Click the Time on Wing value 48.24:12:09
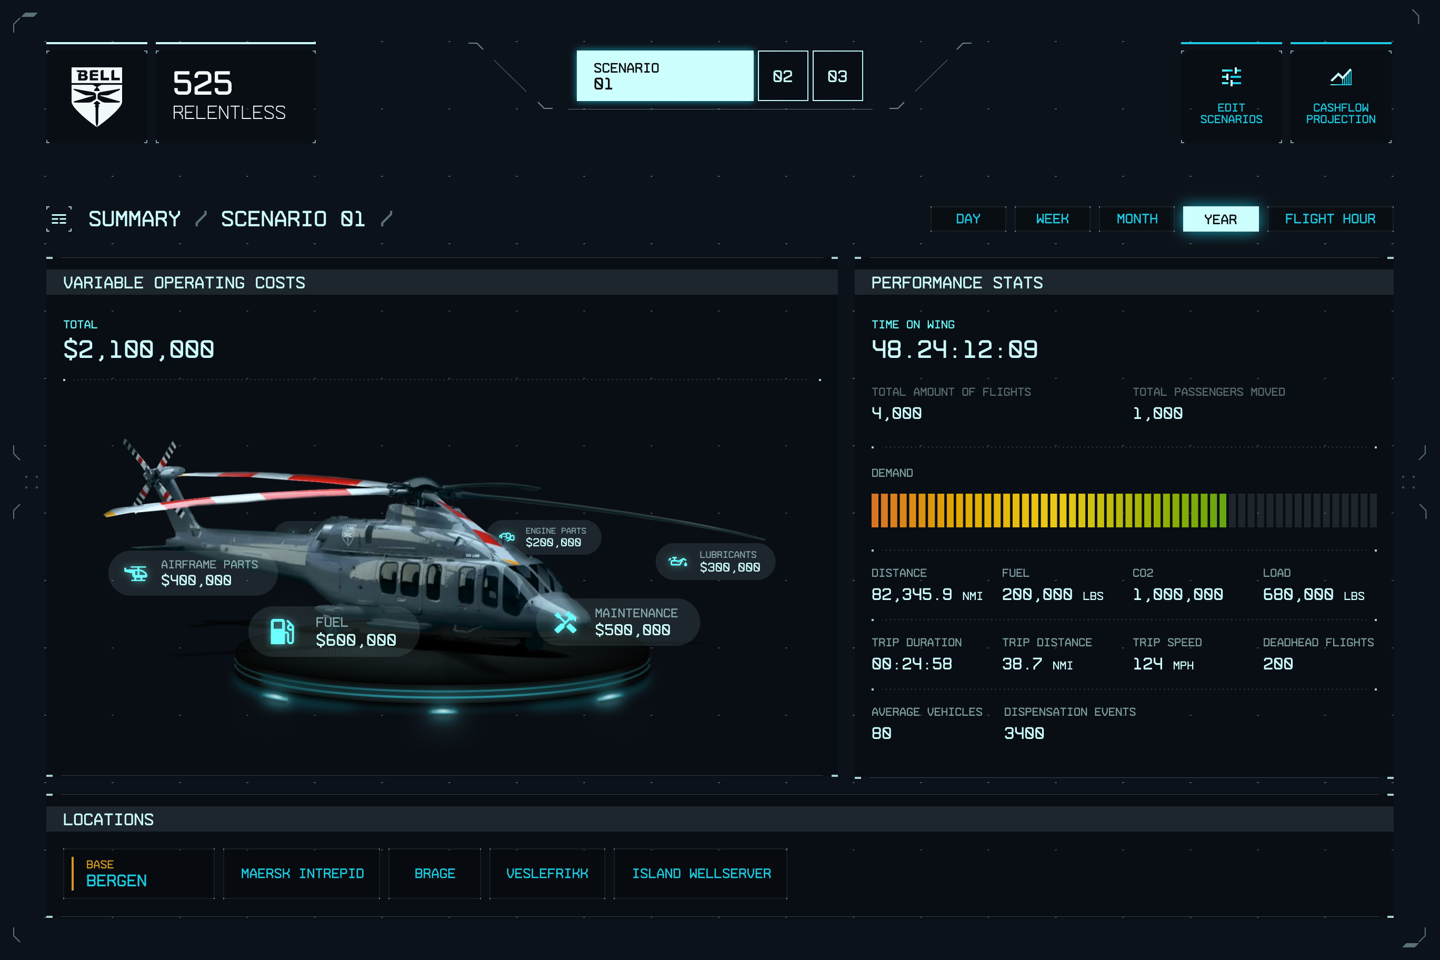 click(x=955, y=349)
